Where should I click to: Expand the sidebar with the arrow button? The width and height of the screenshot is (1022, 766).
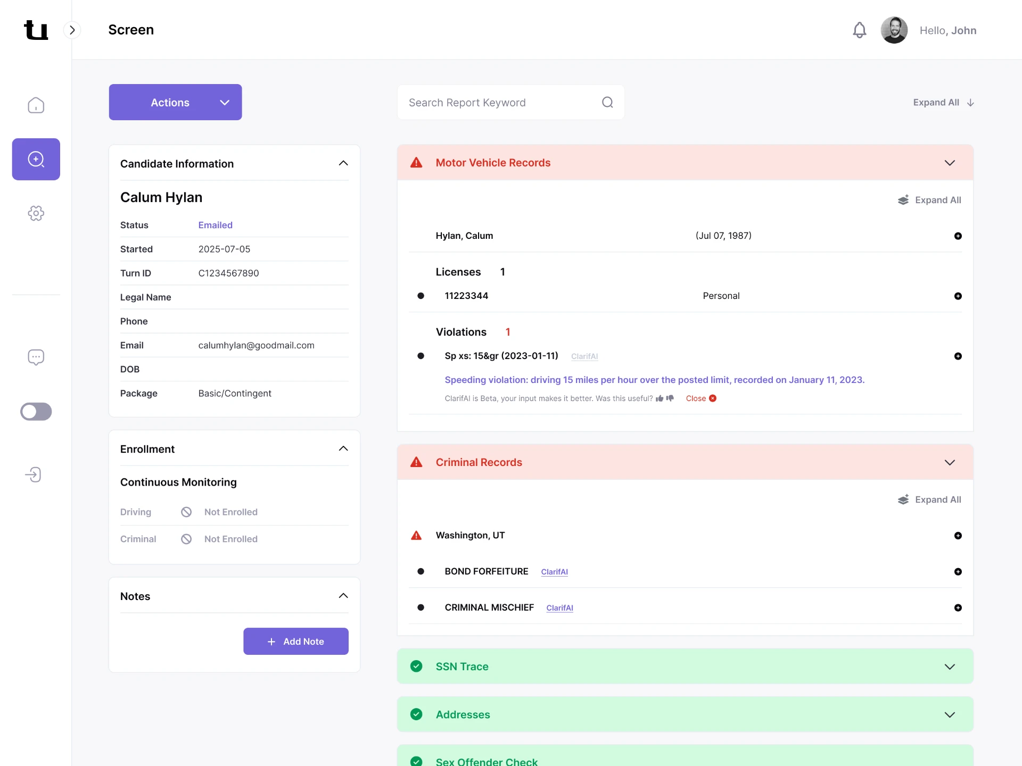pyautogui.click(x=72, y=30)
